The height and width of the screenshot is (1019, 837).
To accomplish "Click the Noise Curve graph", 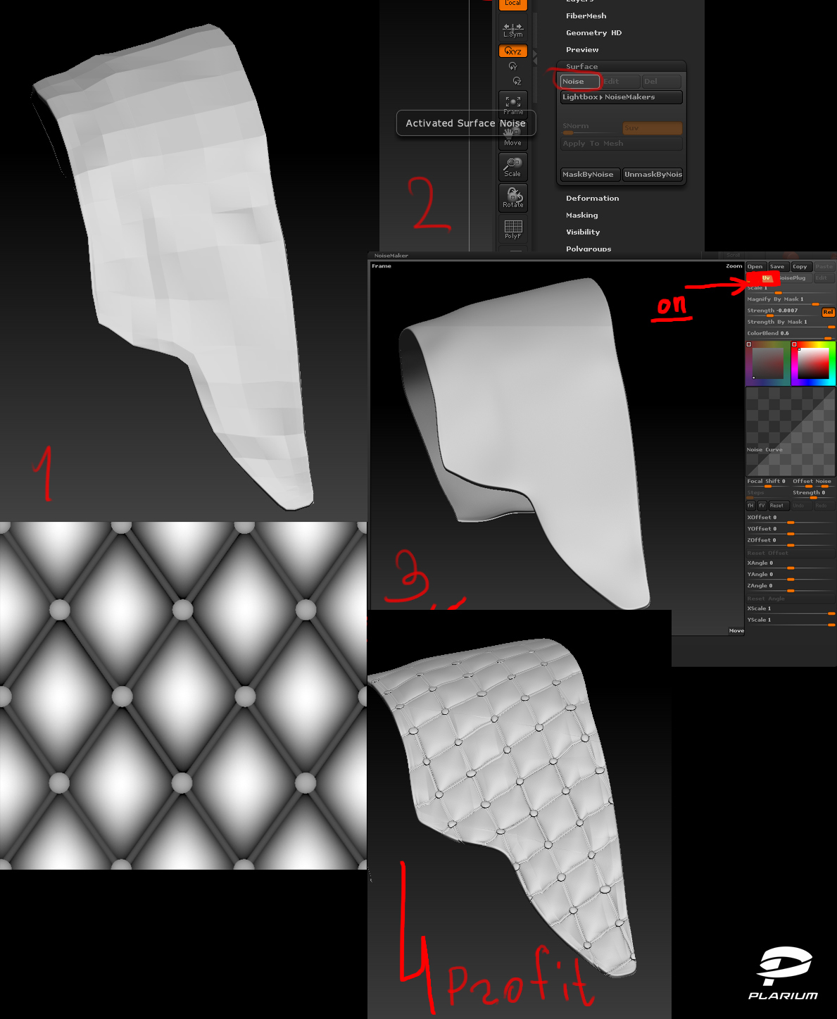I will point(791,432).
